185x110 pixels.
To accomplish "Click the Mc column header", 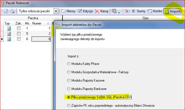I will coord(27,23).
